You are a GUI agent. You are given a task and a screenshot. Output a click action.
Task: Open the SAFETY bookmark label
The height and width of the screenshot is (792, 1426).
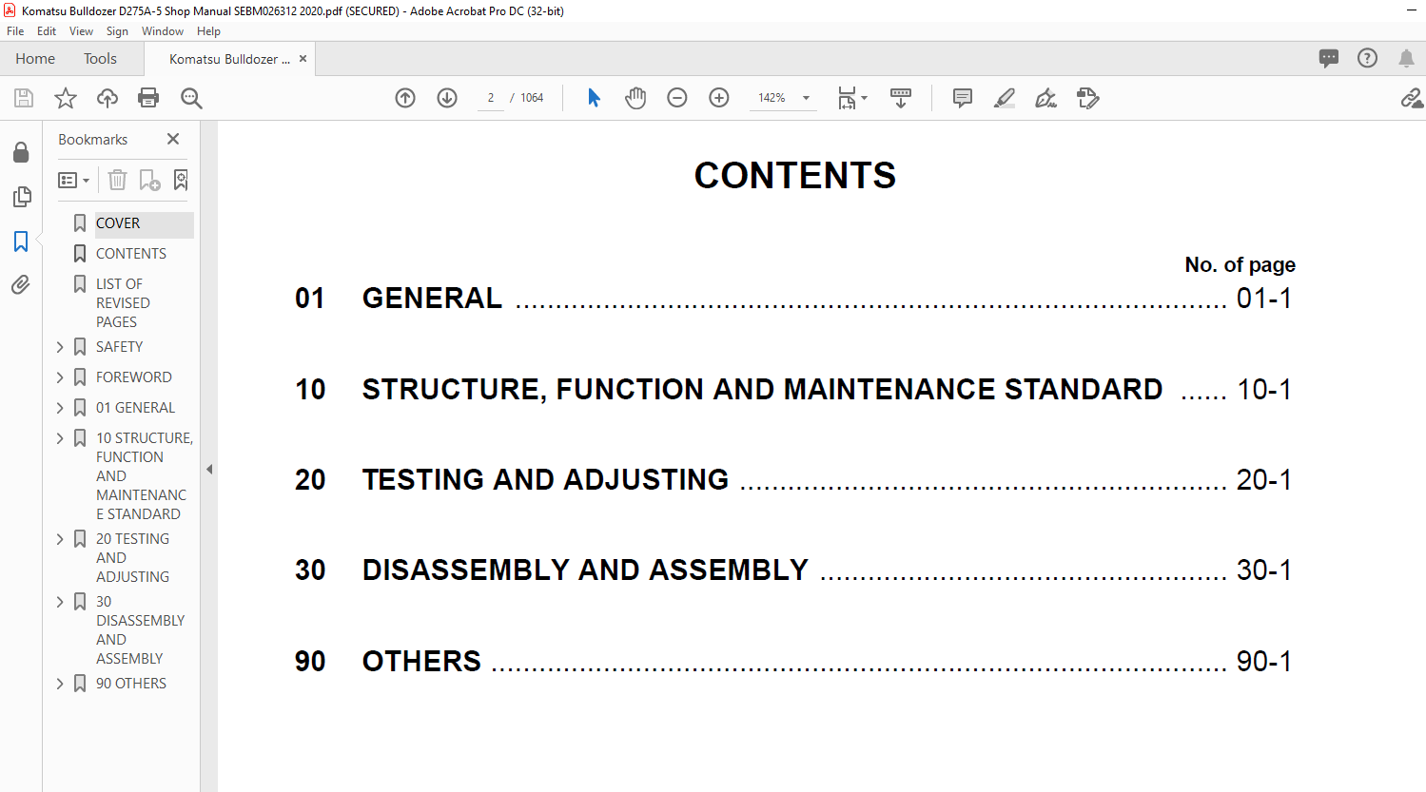[x=119, y=347]
